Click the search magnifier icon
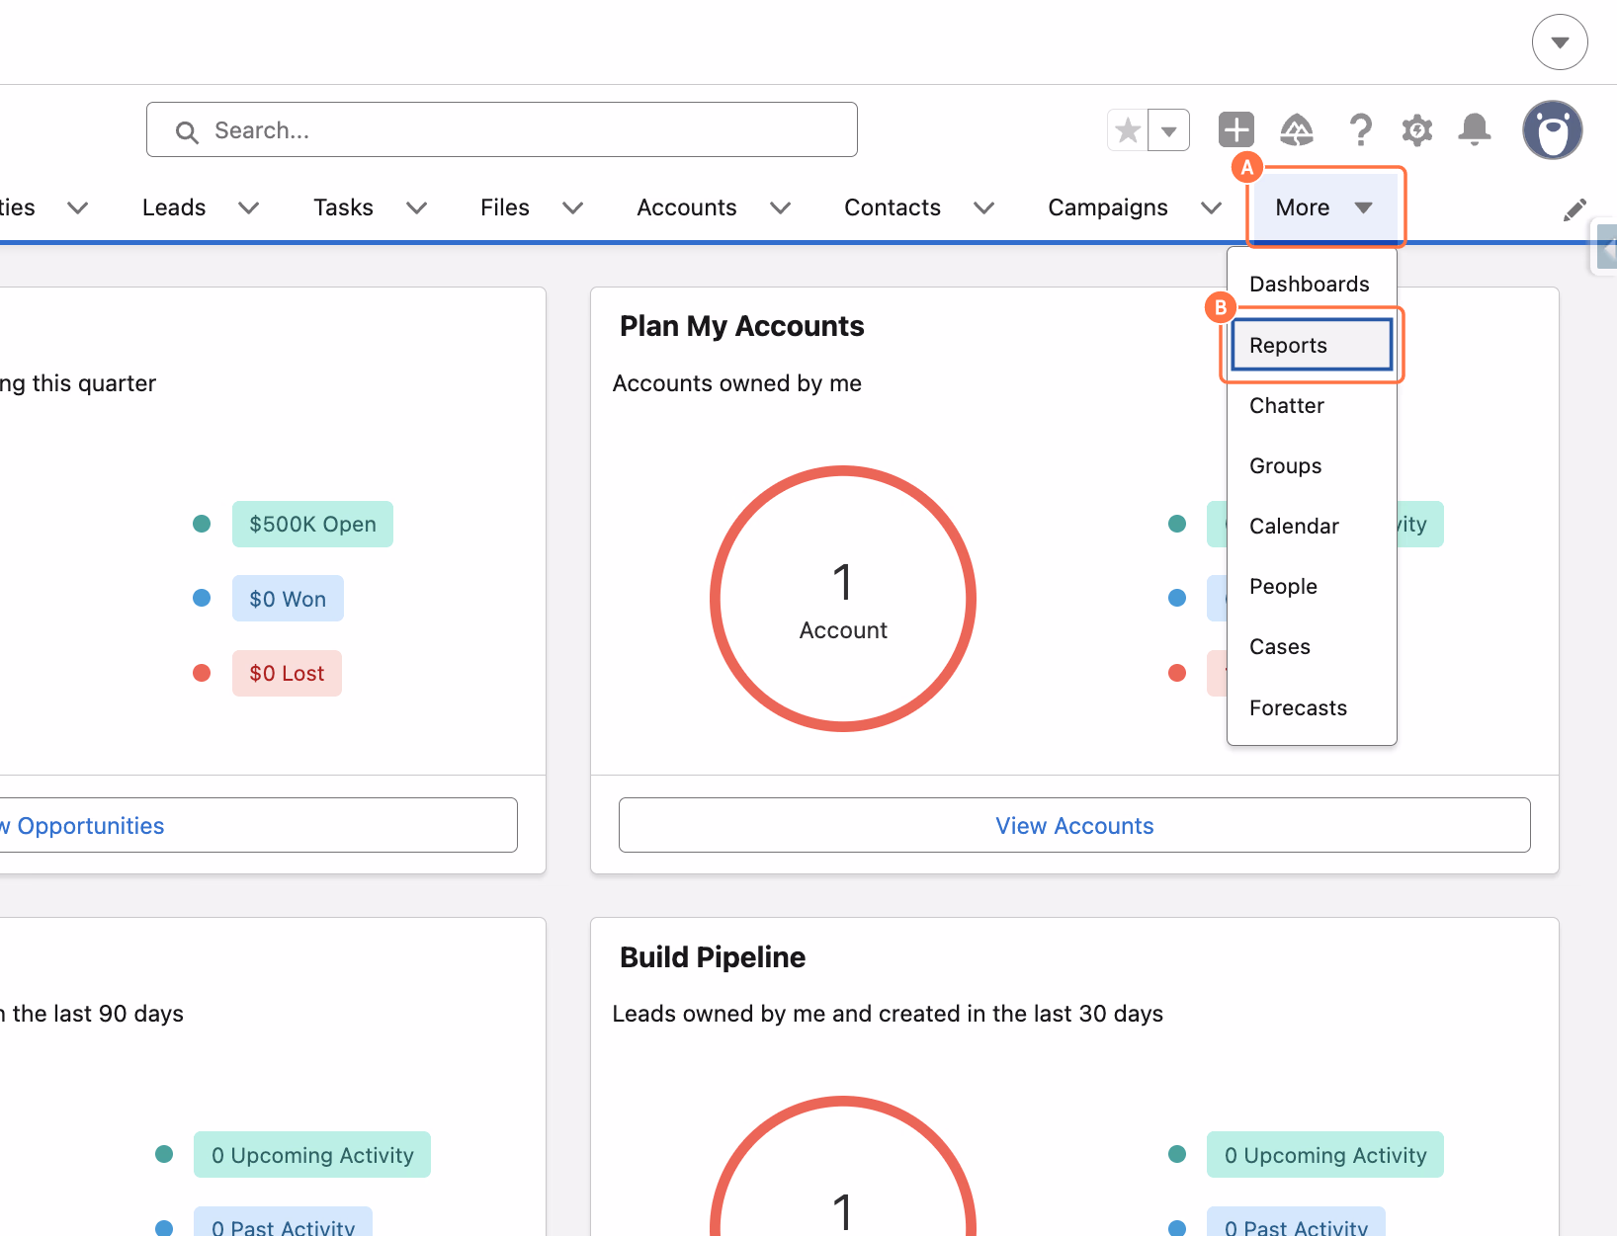 (187, 131)
